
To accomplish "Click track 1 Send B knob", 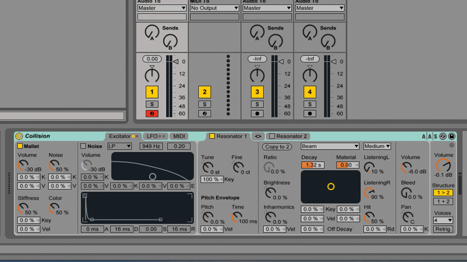I will (x=170, y=42).
